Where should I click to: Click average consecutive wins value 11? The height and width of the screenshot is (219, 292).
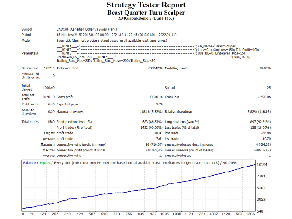161,156
